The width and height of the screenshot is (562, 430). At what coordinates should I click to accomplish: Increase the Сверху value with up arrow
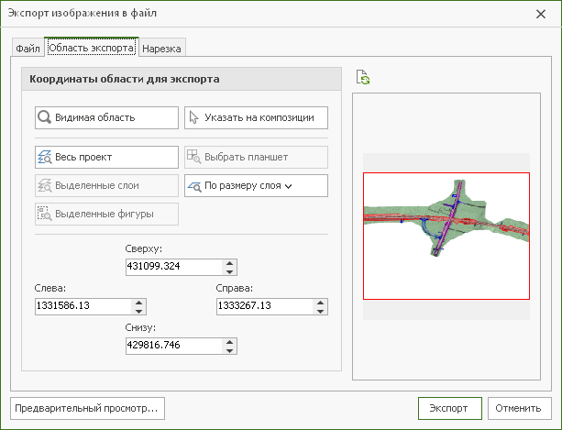pyautogui.click(x=230, y=263)
